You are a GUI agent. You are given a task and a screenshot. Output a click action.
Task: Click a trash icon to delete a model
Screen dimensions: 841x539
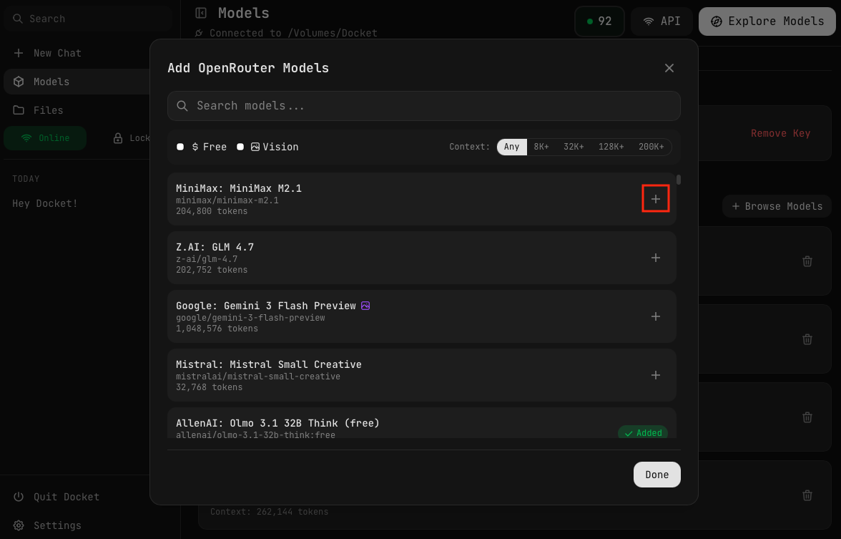[x=807, y=261]
